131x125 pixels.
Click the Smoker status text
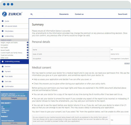(x=4, y=112)
